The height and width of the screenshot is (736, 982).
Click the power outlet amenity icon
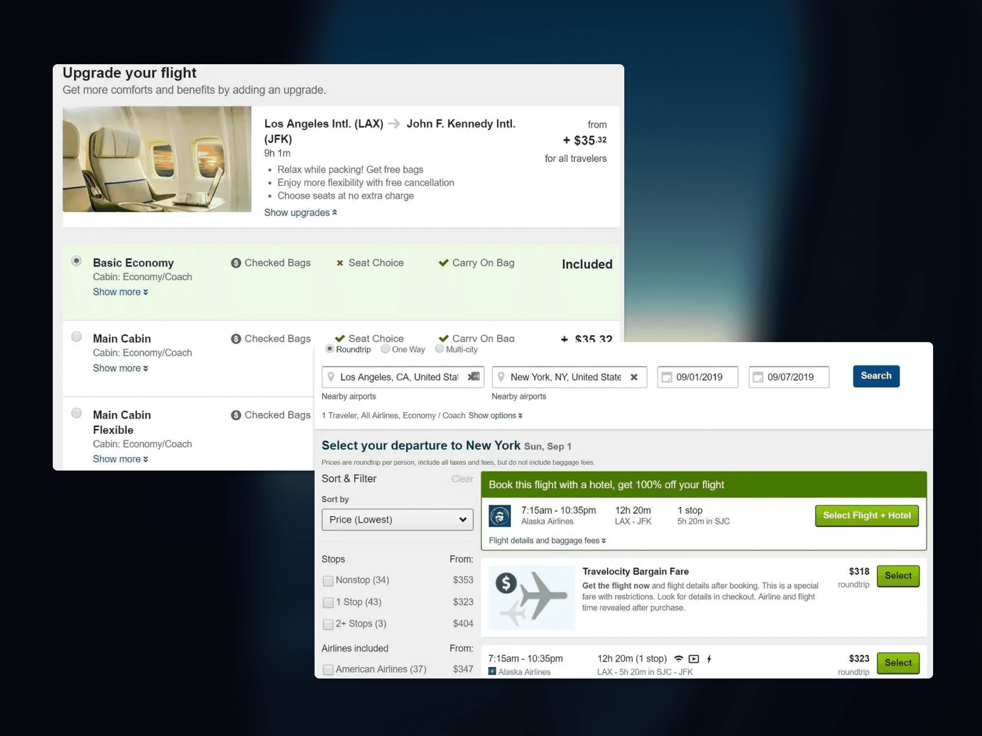coord(709,659)
